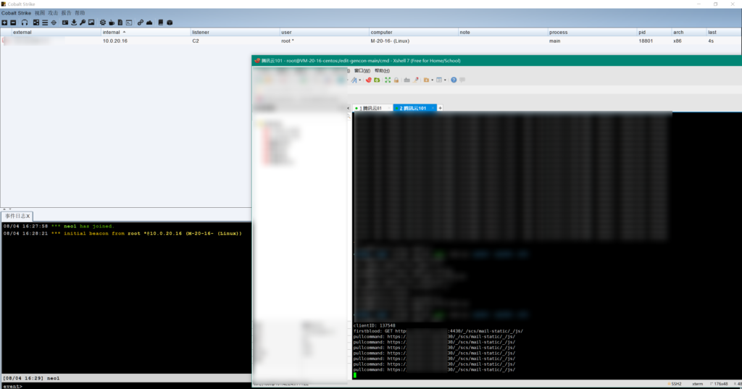
Task: Click the blue question mark help icon in Xshell
Action: tap(454, 80)
